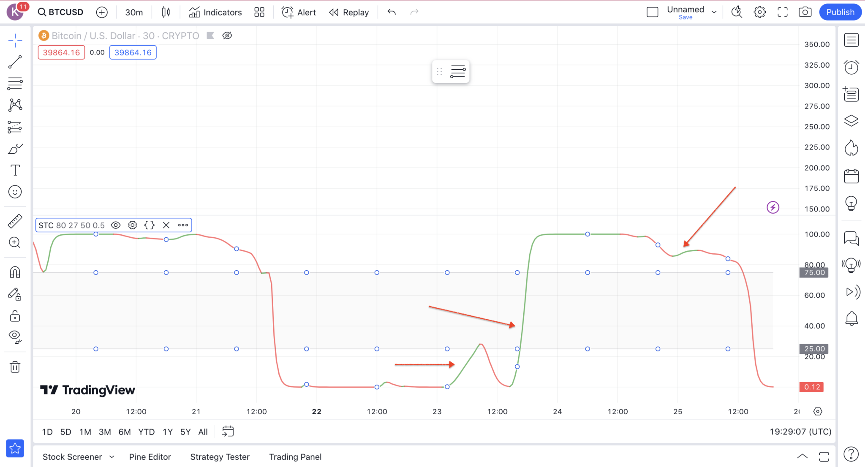Select the brush drawing tool
Viewport: 865px width, 467px height.
pyautogui.click(x=15, y=149)
